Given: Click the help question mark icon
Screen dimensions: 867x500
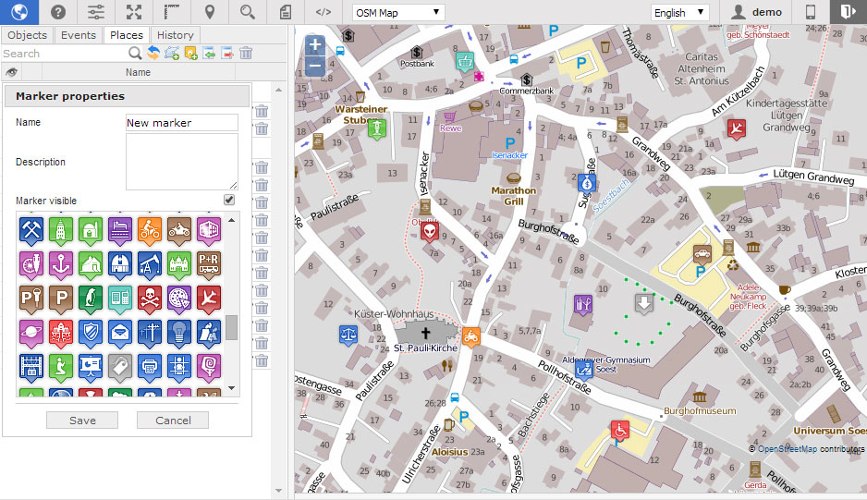Looking at the screenshot, I should [x=58, y=12].
